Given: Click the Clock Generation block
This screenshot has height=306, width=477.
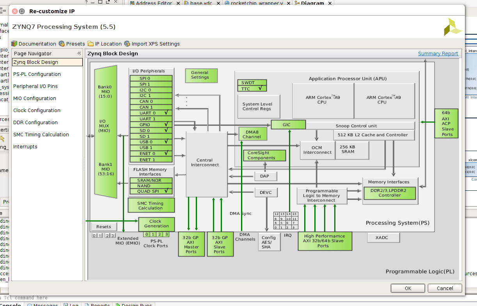Looking at the screenshot, I should [156, 224].
